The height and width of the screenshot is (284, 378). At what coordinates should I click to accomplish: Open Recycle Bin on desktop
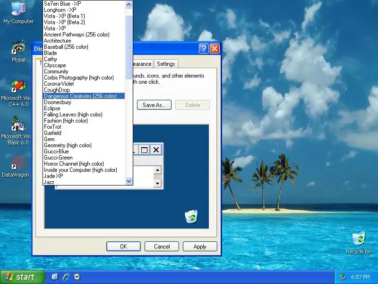coord(359,242)
